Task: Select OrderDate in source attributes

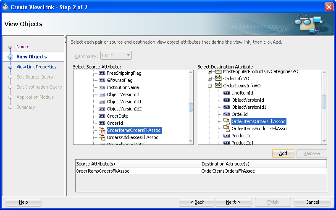Action: point(118,116)
